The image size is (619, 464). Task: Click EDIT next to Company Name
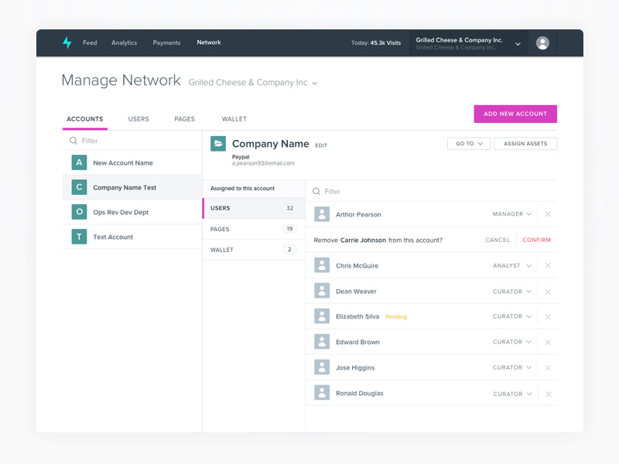(321, 145)
